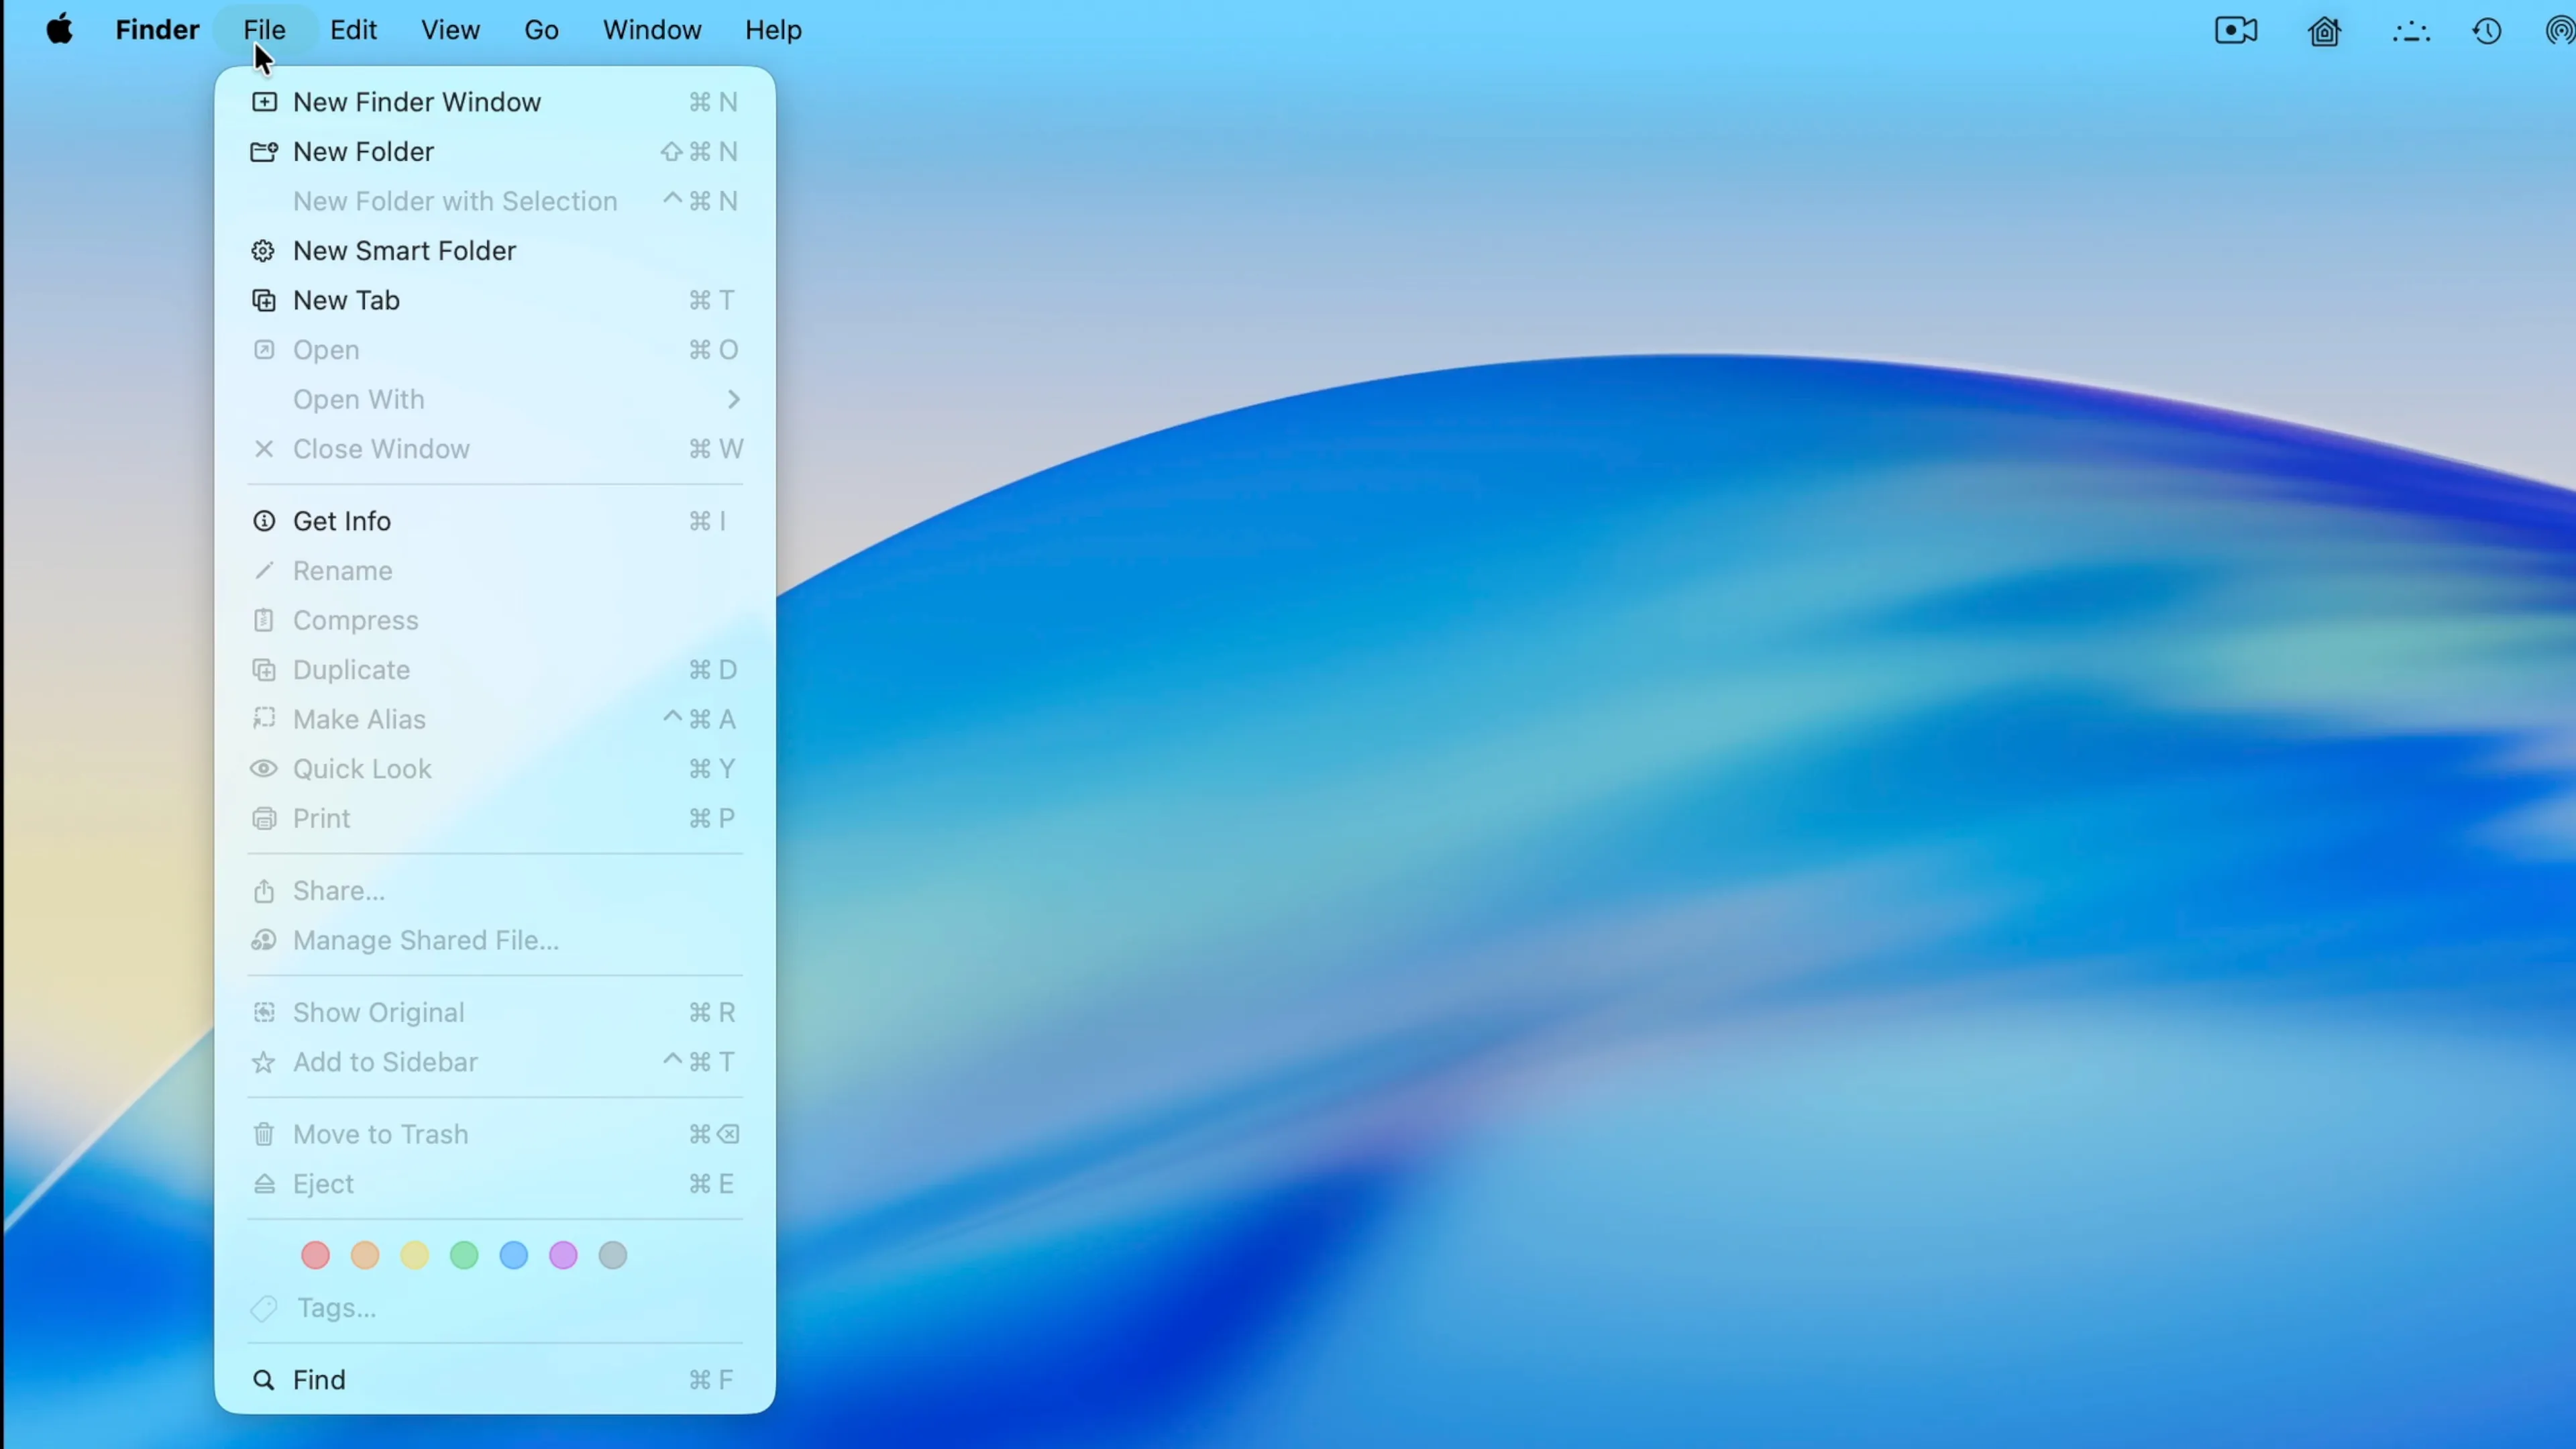This screenshot has height=1449, width=2576.
Task: Open the Help menu
Action: click(x=773, y=30)
